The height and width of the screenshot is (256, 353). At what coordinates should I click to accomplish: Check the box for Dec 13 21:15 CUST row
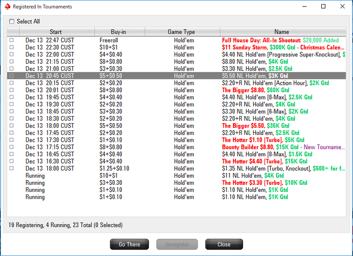click(12, 62)
